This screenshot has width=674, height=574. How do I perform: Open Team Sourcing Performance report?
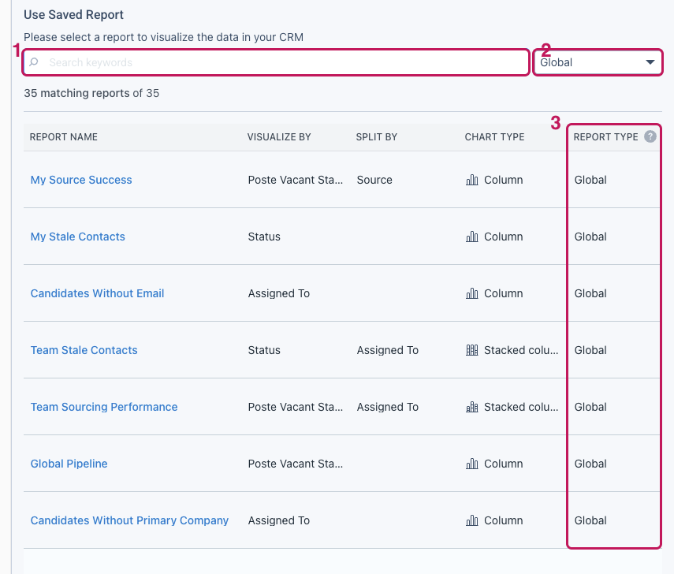(104, 407)
